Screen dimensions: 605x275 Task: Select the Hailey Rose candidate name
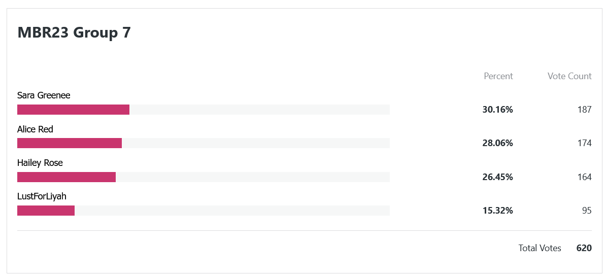[40, 163]
